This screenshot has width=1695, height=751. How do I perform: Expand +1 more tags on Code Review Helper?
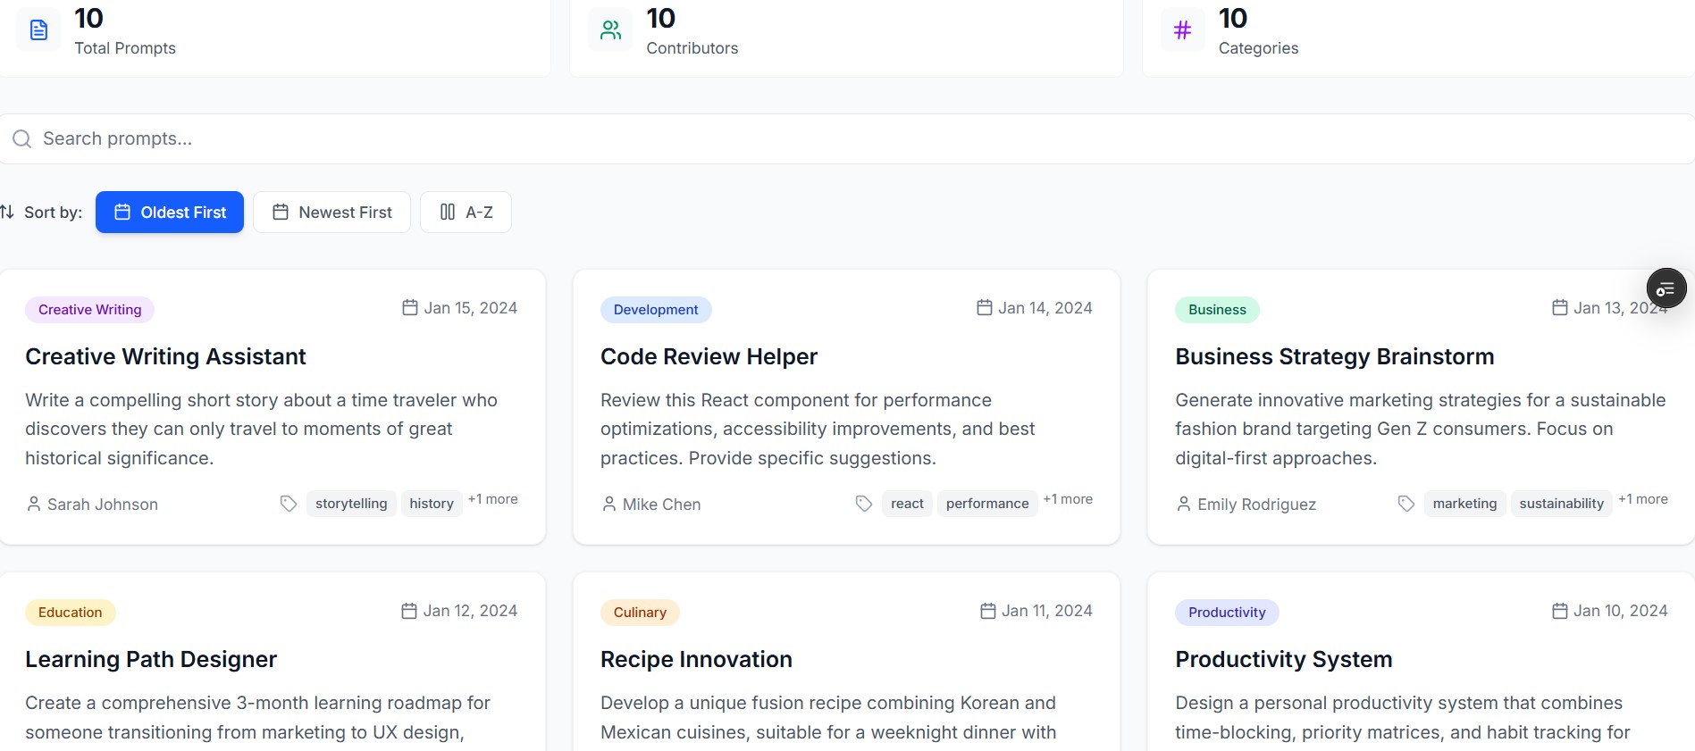pos(1068,499)
